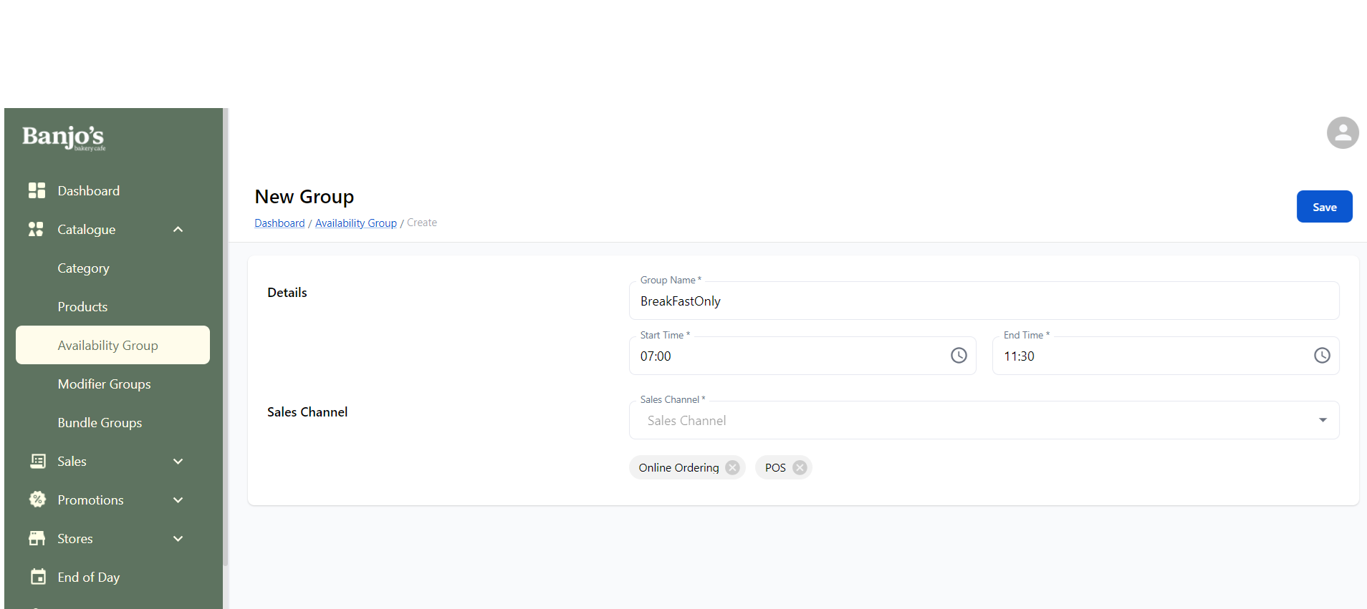Screen dimensions: 1367x609
Task: Click the Stores shop icon
Action: [x=37, y=538]
